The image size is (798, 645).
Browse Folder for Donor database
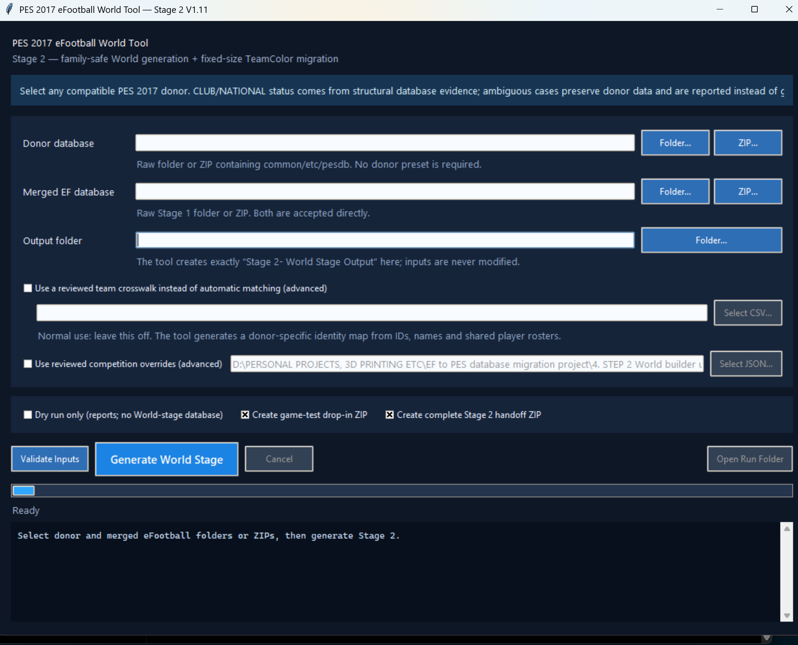[x=675, y=143]
